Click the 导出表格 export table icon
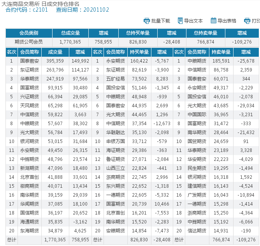 click(x=213, y=21)
